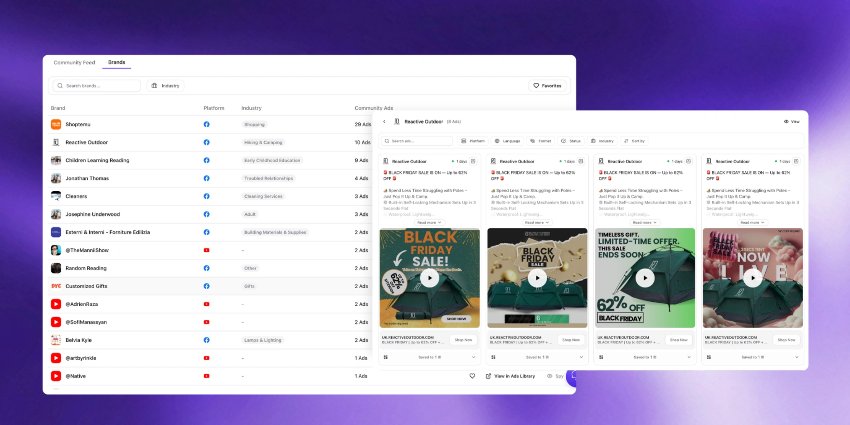Screen dimensions: 850x425
Task: Expand Read more on the first ad
Action: [x=429, y=222]
